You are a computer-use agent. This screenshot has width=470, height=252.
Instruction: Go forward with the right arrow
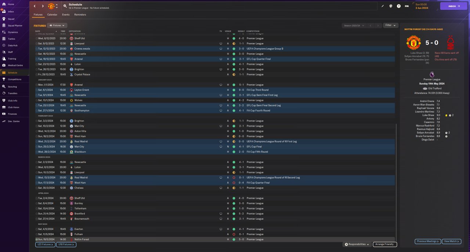pyautogui.click(x=43, y=6)
